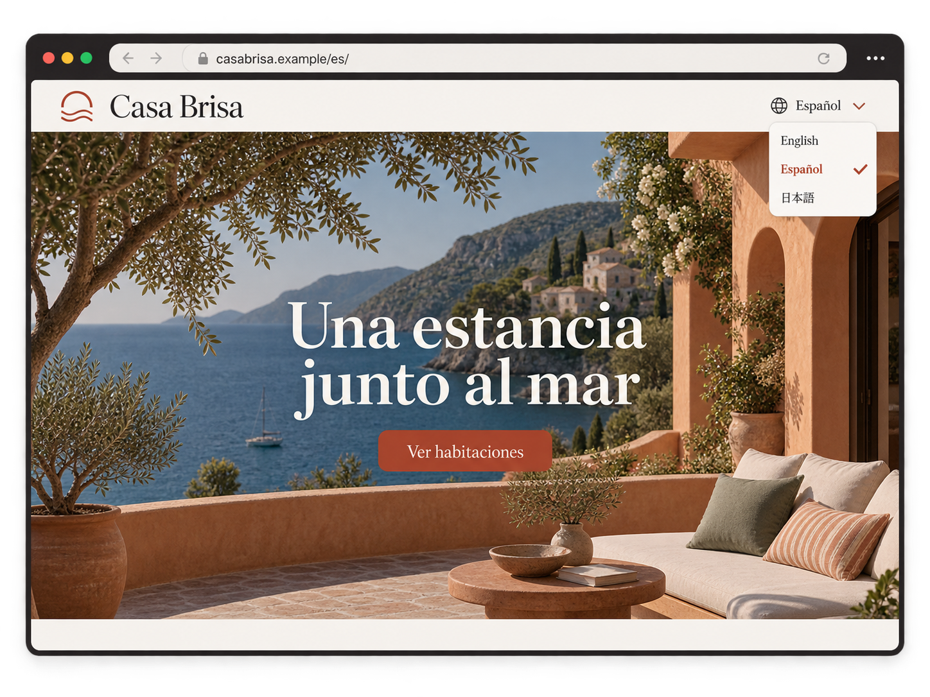Choose Español in the language menu
Screen dimensions: 930x697
tap(822, 169)
